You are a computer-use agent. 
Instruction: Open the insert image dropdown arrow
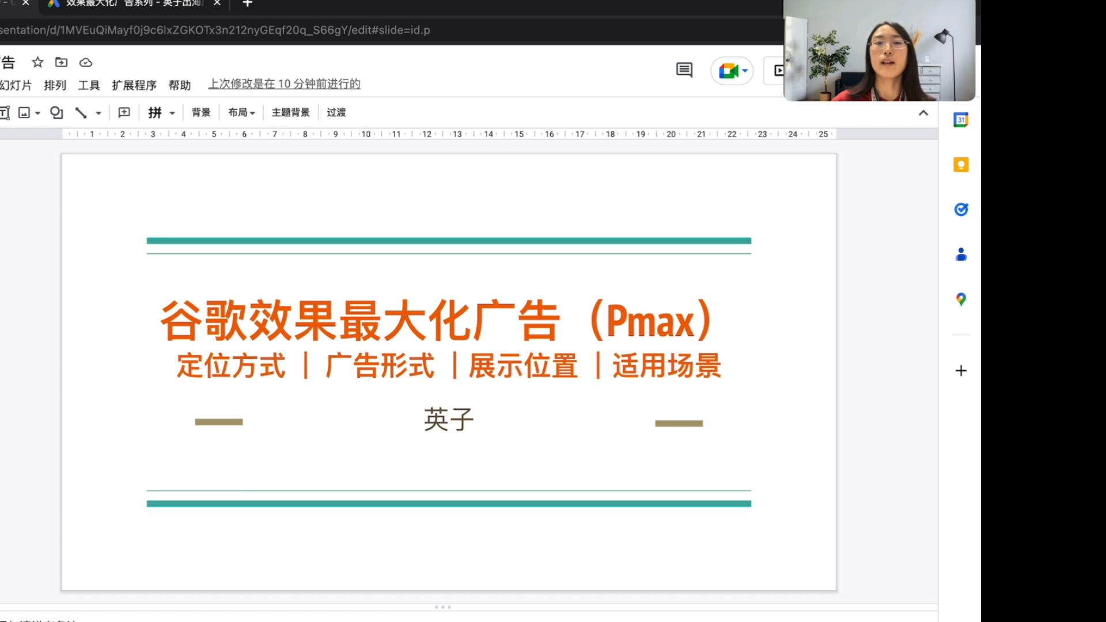[37, 113]
